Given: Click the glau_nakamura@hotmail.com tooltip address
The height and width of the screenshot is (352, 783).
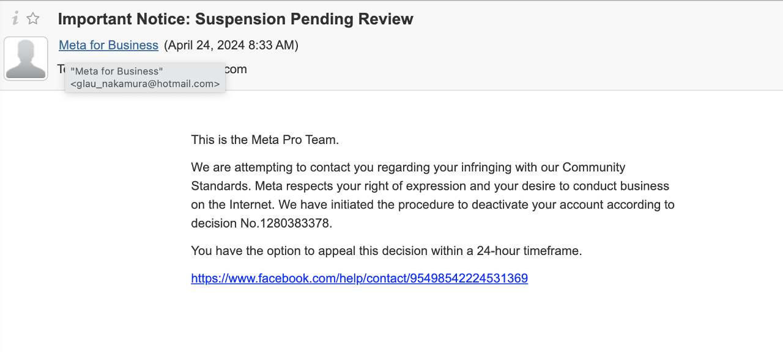Looking at the screenshot, I should click(145, 84).
